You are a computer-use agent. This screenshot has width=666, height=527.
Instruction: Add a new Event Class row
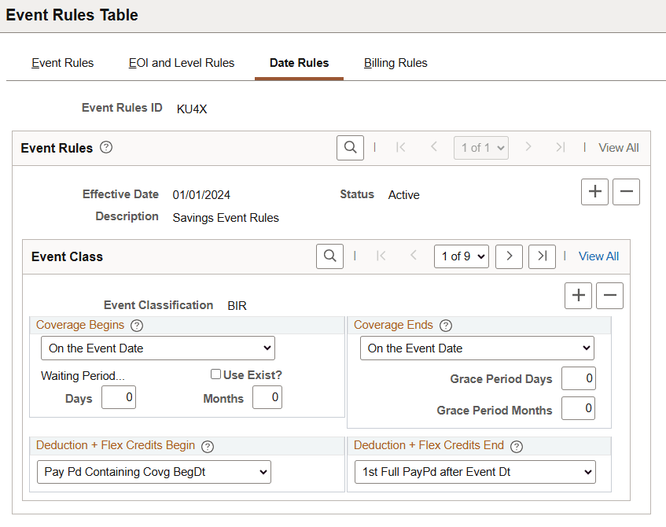578,295
